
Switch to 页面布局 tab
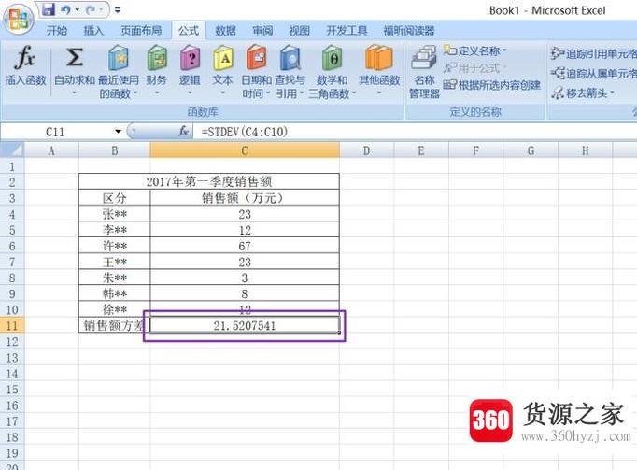click(x=141, y=31)
